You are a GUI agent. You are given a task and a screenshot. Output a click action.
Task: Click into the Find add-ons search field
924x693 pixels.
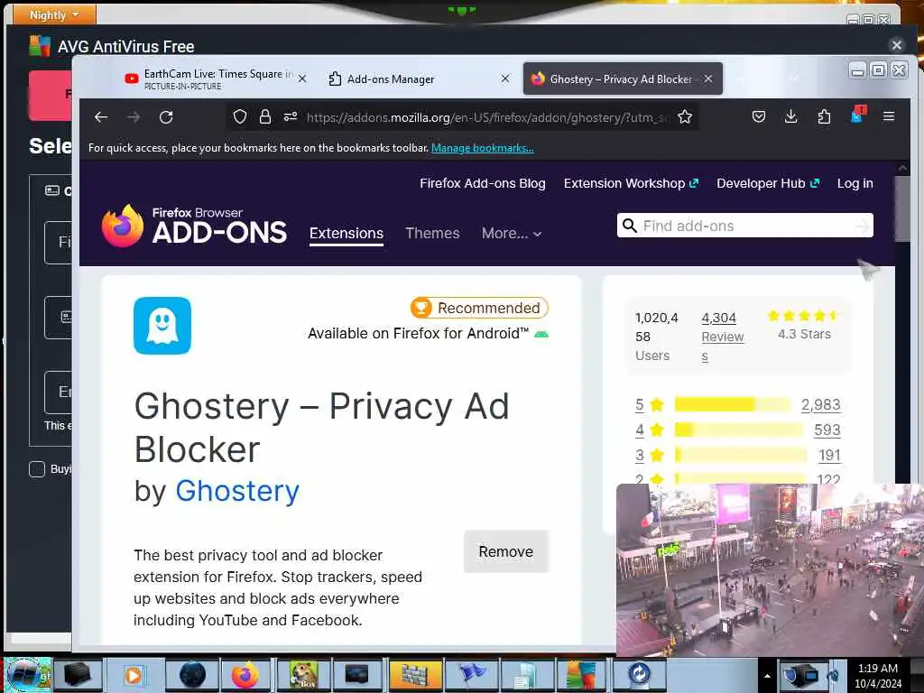[x=745, y=226]
